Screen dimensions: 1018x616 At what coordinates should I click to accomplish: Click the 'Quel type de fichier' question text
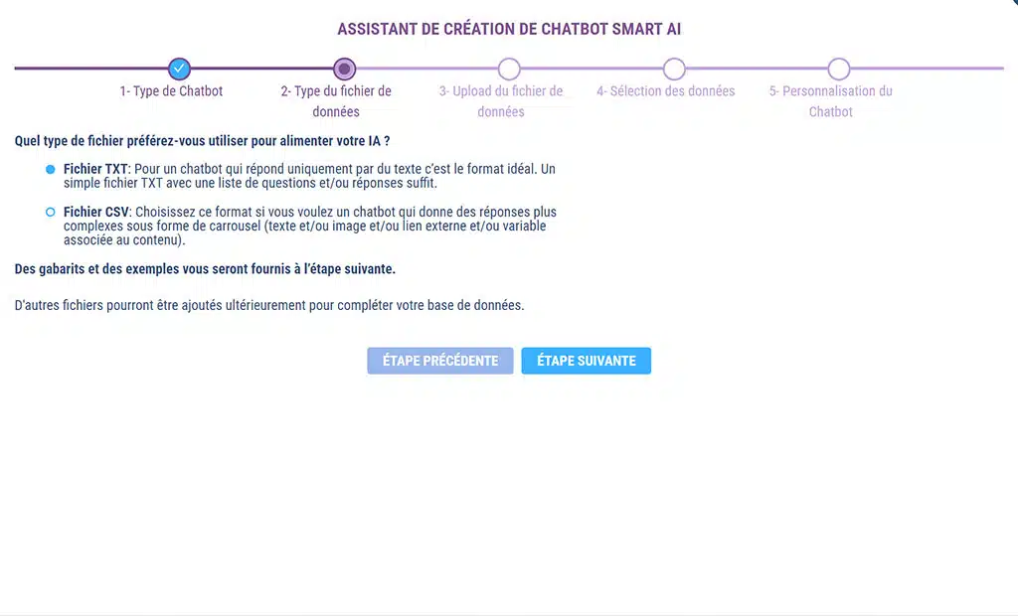pos(202,141)
